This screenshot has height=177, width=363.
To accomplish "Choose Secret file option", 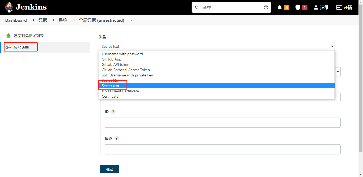I will click(217, 80).
